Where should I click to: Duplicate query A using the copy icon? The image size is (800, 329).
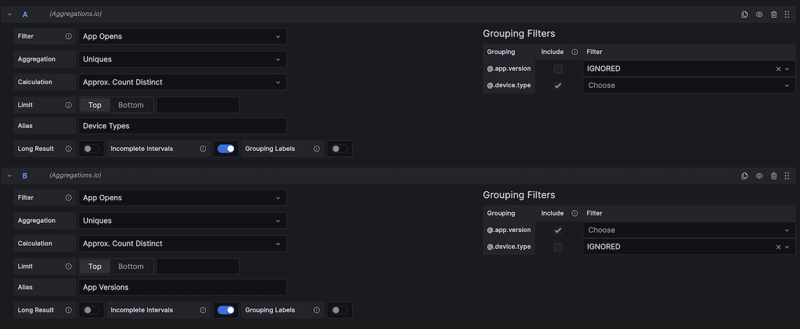744,14
